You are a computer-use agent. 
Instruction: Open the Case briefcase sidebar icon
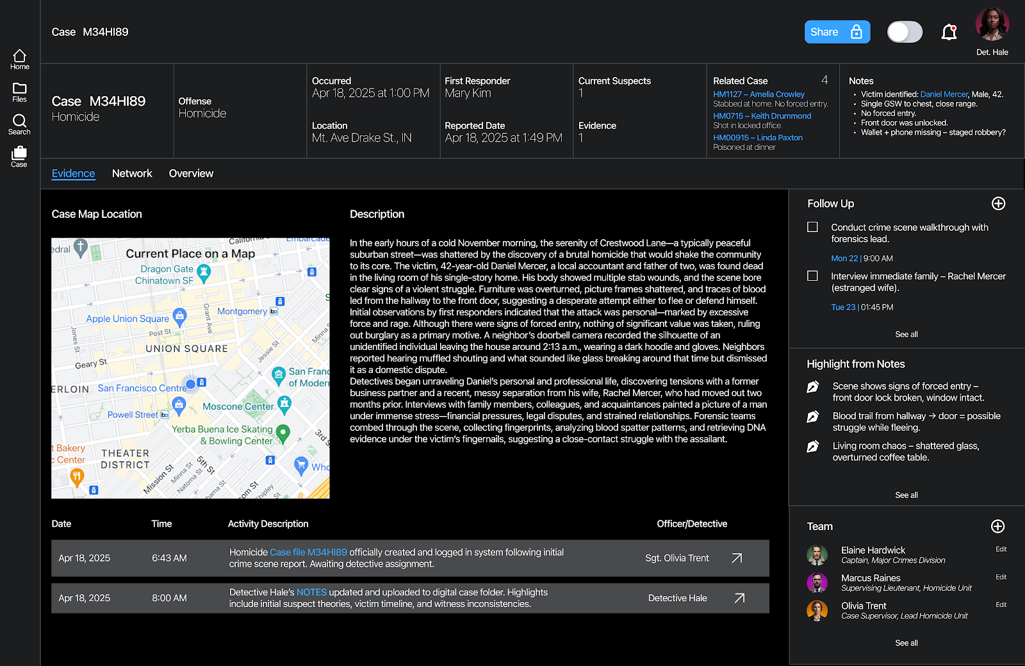(19, 157)
